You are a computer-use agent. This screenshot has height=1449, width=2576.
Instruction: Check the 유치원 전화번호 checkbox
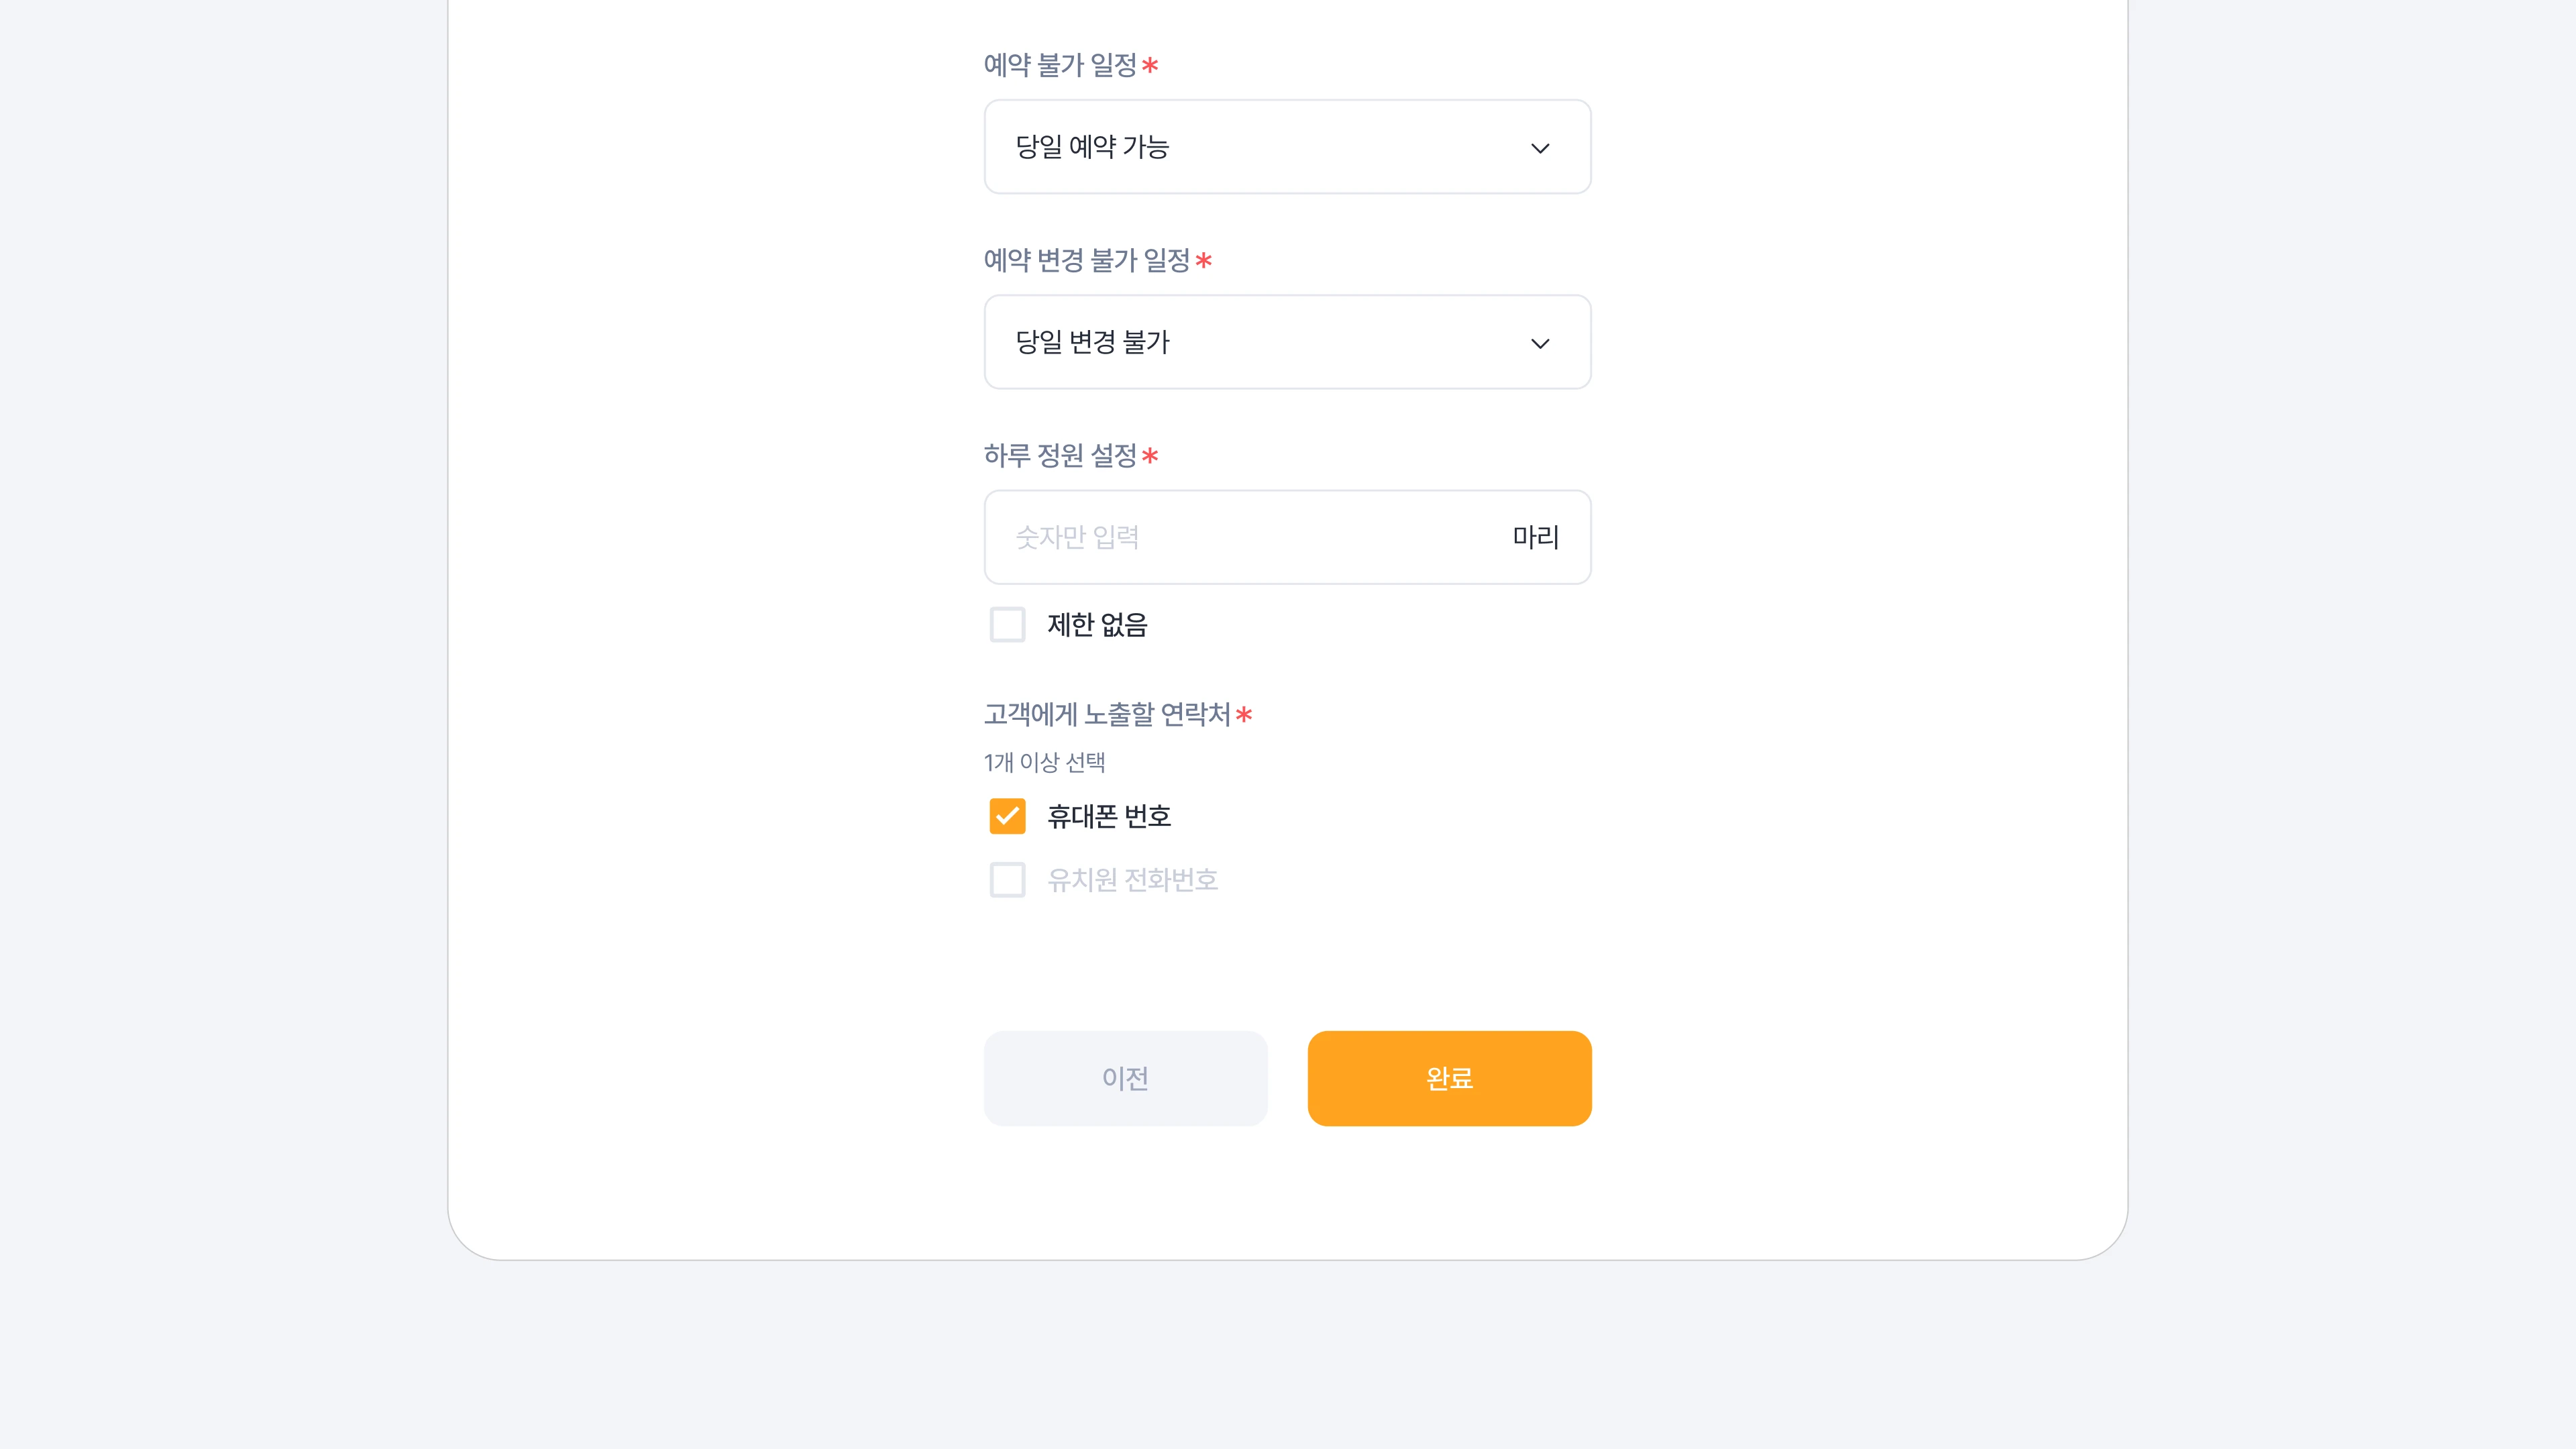(1007, 880)
